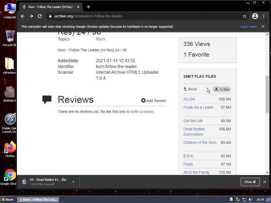Click the green-check security shield tray icon
This screenshot has height=203, width=271.
tap(238, 200)
